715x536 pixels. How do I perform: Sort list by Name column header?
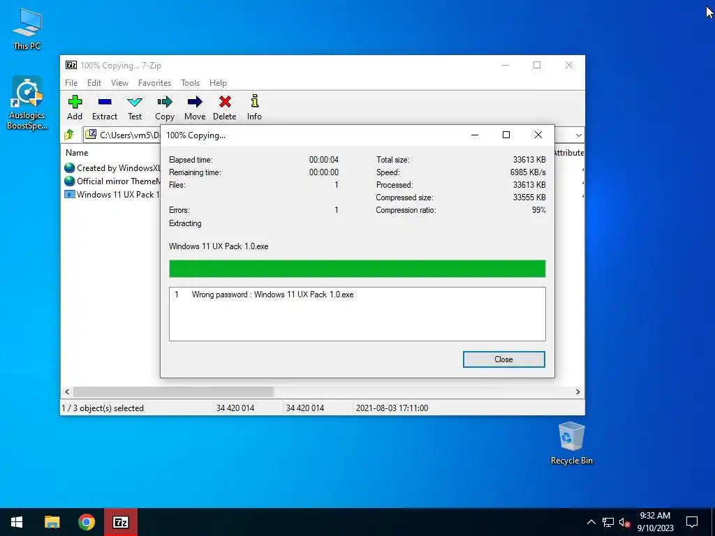(77, 153)
